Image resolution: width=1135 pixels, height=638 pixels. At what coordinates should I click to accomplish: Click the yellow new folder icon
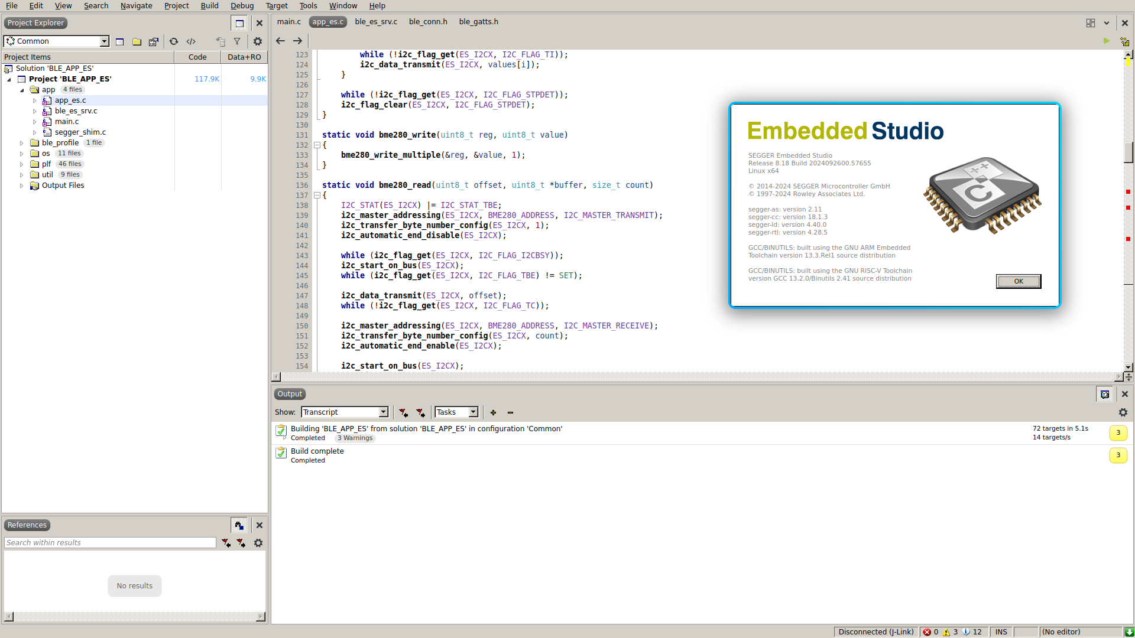click(137, 41)
